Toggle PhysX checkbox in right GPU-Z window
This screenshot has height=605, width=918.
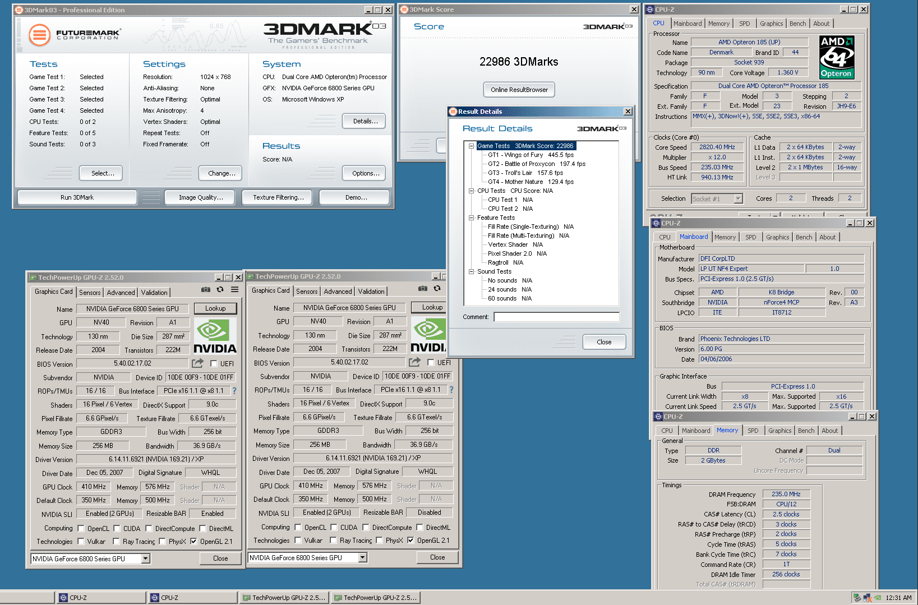(x=379, y=540)
